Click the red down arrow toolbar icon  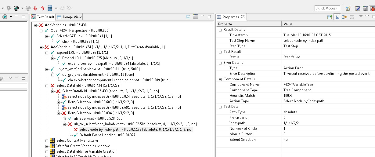coord(35,8)
